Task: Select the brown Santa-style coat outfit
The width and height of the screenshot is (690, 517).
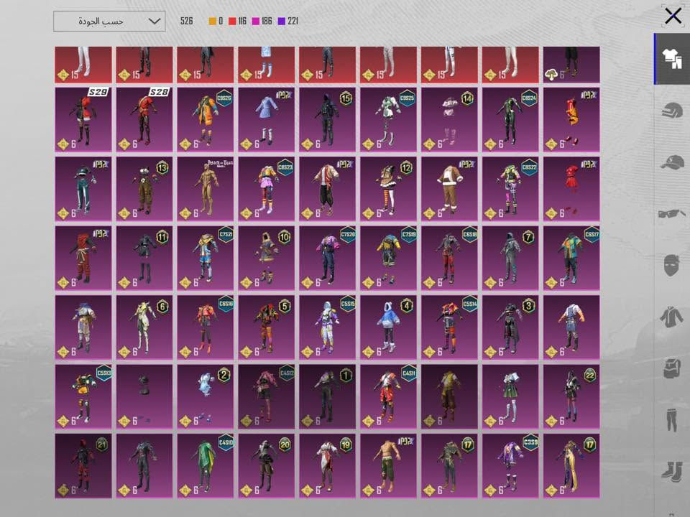Action: tap(449, 189)
